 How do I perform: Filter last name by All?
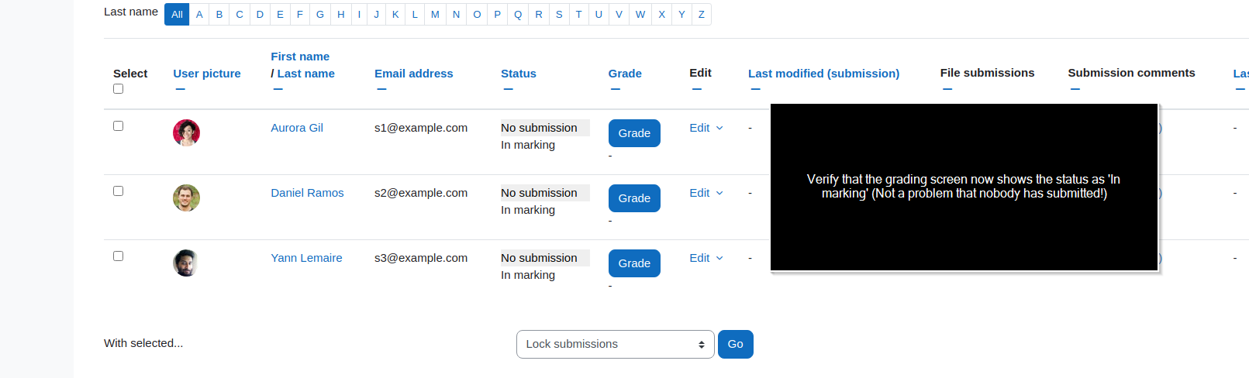(177, 14)
